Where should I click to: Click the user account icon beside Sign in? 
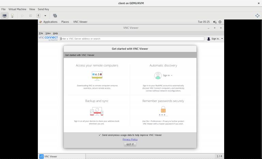click(209, 39)
